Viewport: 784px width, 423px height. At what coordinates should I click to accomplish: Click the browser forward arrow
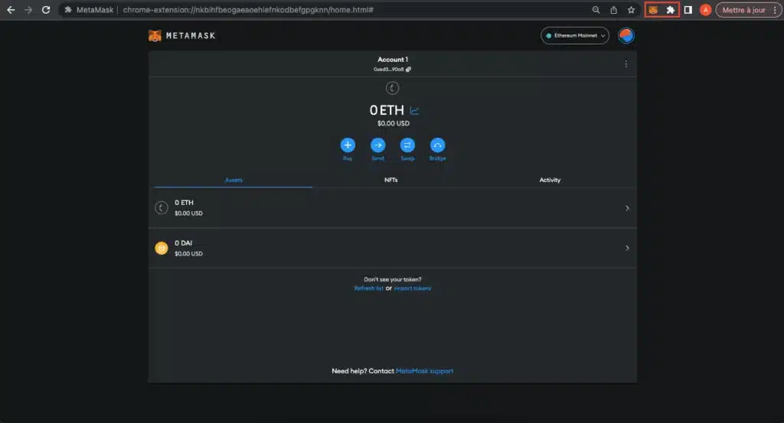point(28,9)
